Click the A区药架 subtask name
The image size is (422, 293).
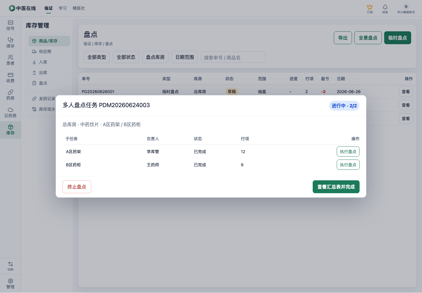tap(74, 152)
